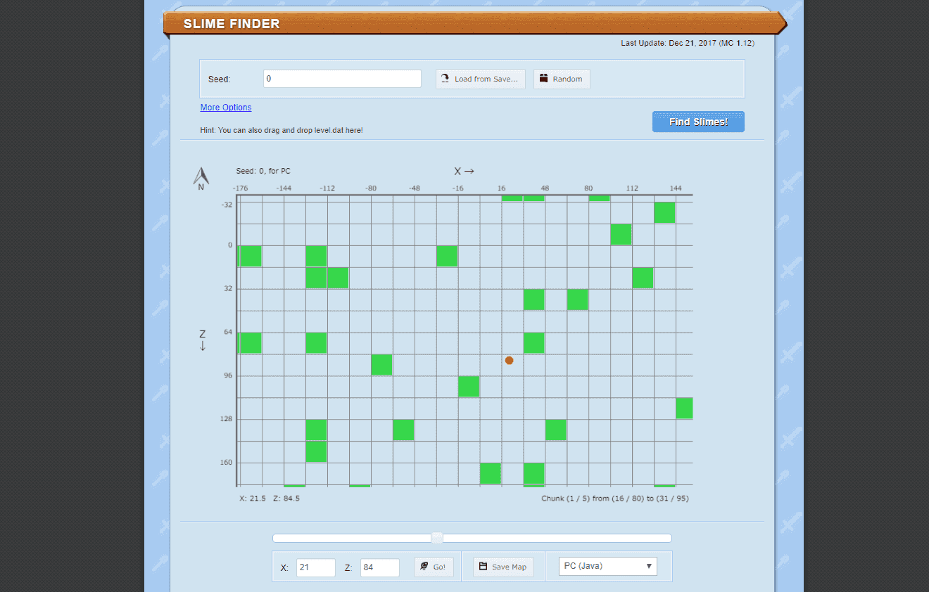This screenshot has height=592, width=929.
Task: Click the X coordinate input field
Action: (316, 567)
